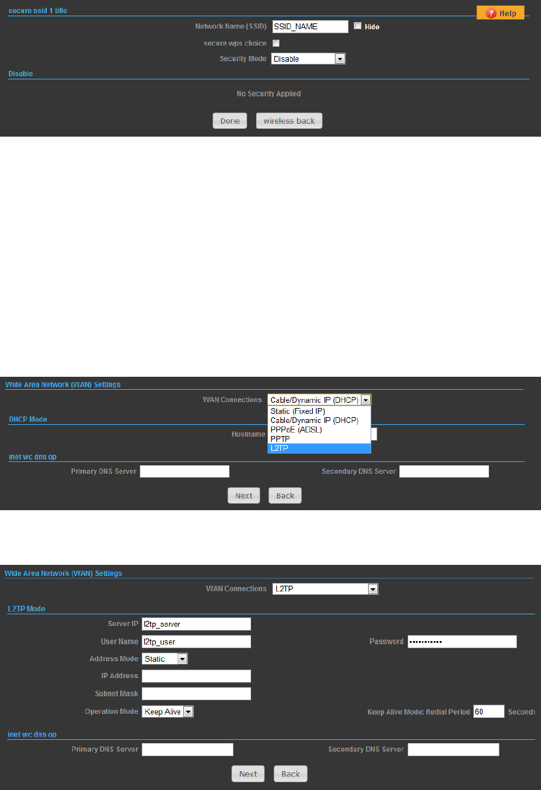
Task: Click Back in the DHCP Mode panel
Action: pyautogui.click(x=285, y=495)
